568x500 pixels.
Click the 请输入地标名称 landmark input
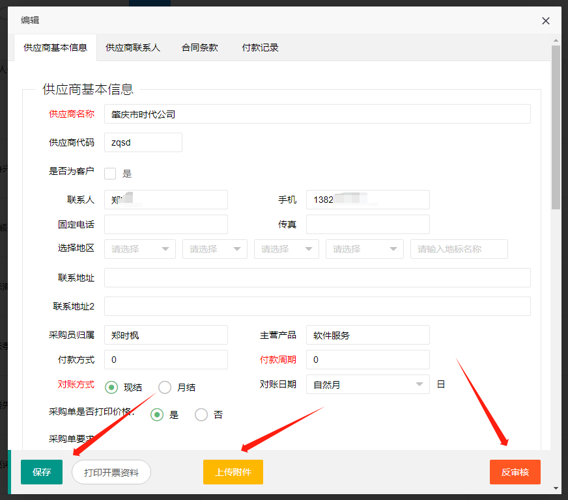click(459, 249)
